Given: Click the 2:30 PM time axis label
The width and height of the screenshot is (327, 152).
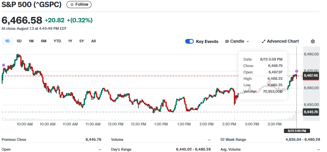Looking at the screenshot, I should pyautogui.click(x=229, y=124).
